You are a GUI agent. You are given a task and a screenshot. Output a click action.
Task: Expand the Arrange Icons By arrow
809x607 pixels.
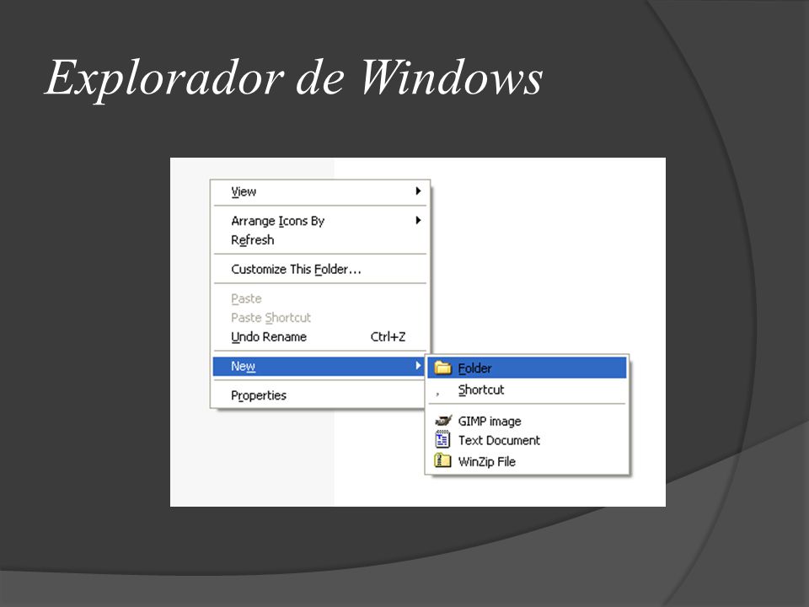click(x=418, y=220)
